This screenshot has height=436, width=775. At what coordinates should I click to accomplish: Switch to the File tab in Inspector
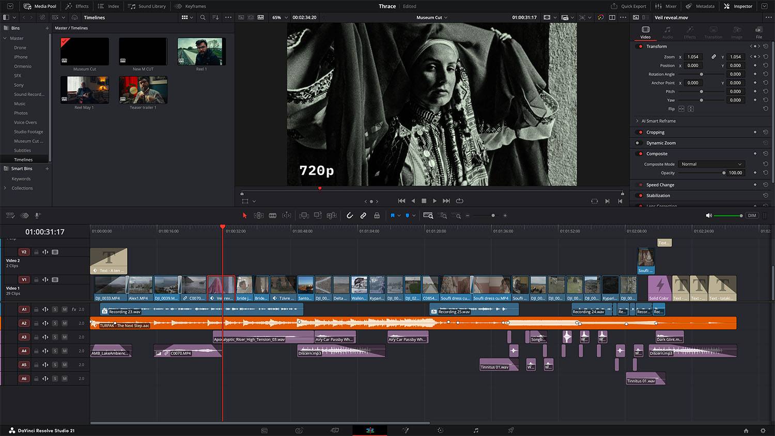tap(759, 33)
